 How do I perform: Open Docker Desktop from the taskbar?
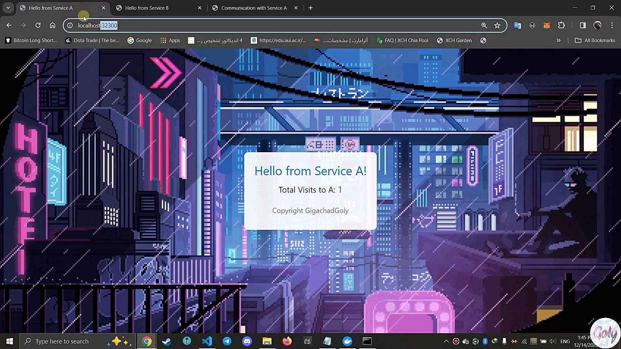(x=347, y=341)
